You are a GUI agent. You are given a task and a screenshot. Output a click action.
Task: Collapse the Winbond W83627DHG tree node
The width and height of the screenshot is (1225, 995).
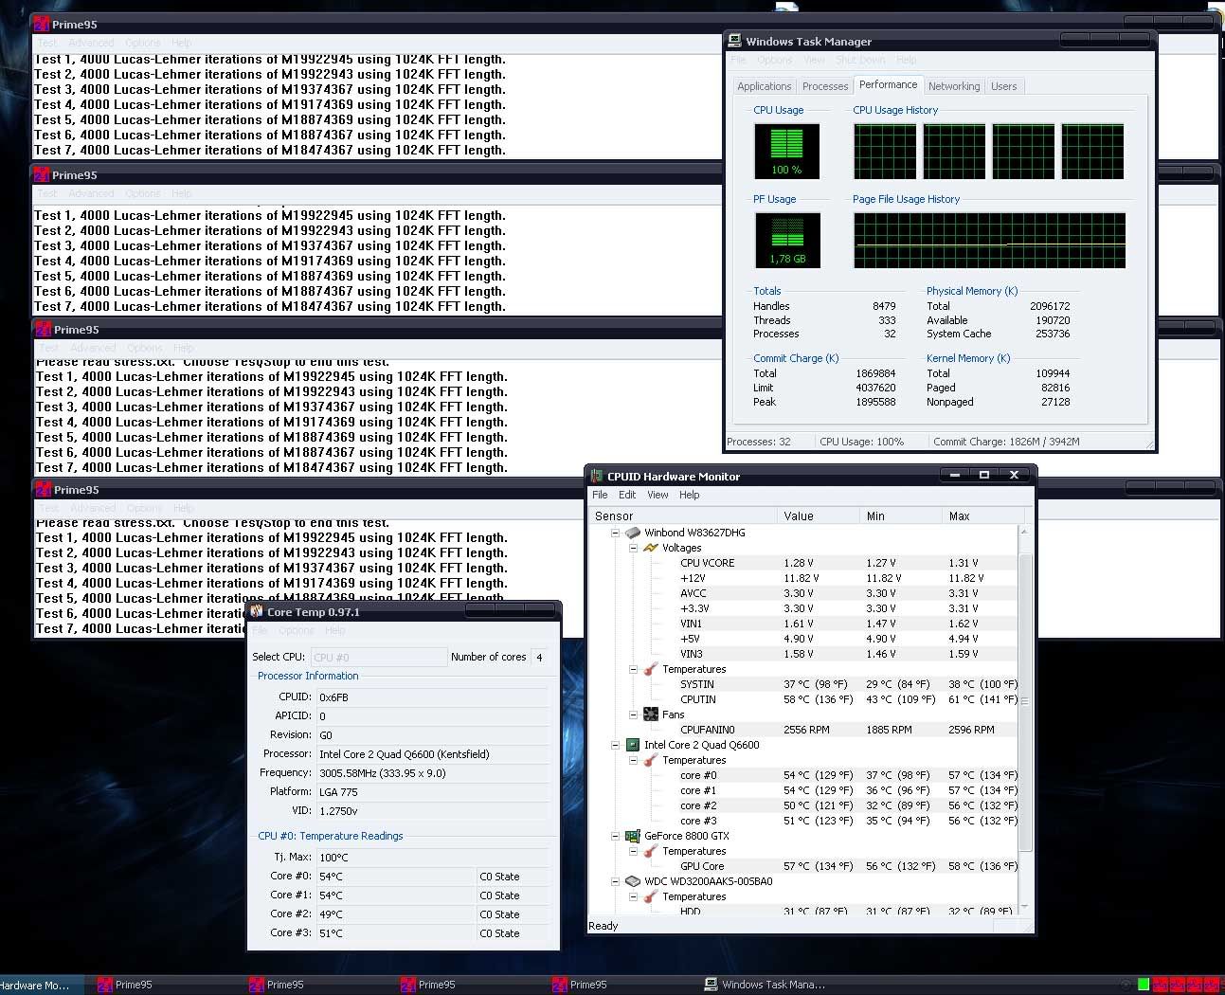(x=615, y=533)
